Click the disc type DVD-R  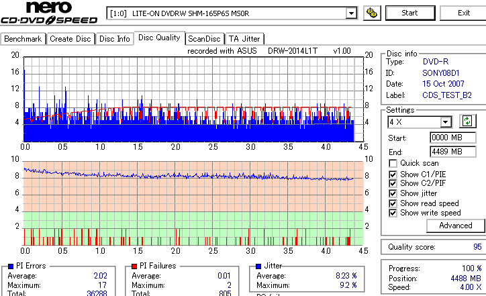436,62
